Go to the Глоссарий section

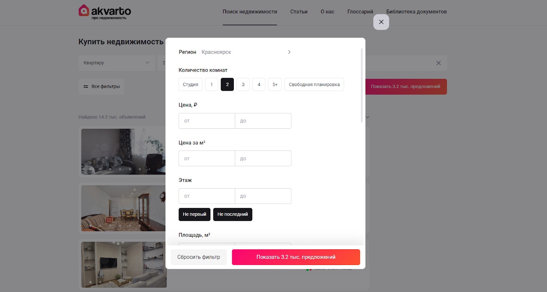point(360,12)
